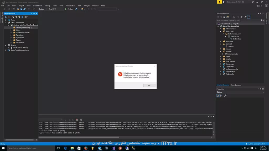Expand the SharePoint Connections node

click(6, 50)
